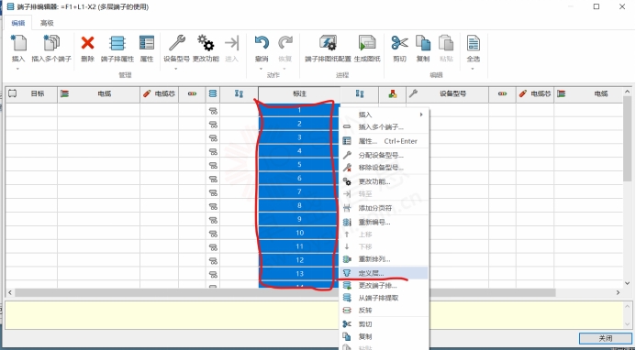Click the 插入 ribbon icon
The height and width of the screenshot is (350, 636).
pos(18,43)
